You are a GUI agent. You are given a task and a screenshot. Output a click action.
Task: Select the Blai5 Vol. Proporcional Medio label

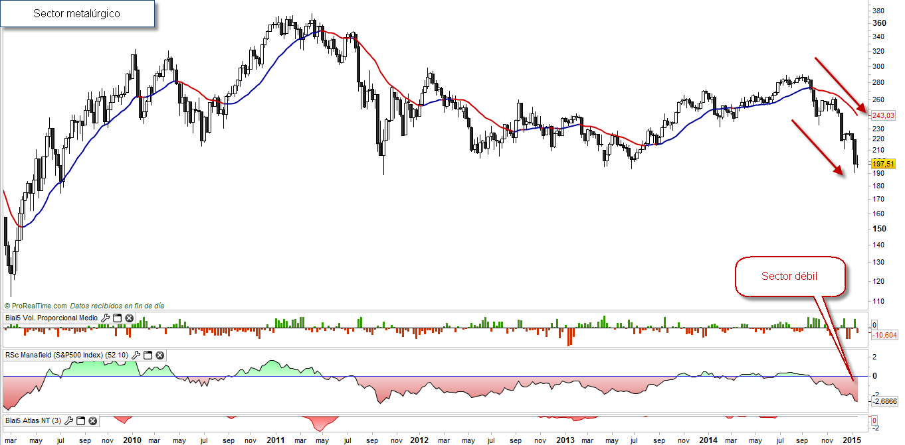[x=52, y=318]
